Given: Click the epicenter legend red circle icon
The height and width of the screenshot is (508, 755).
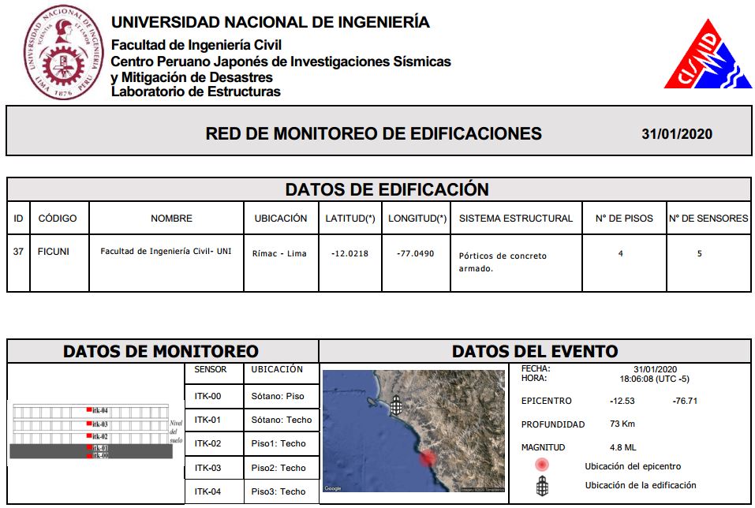Looking at the screenshot, I should coord(542,465).
